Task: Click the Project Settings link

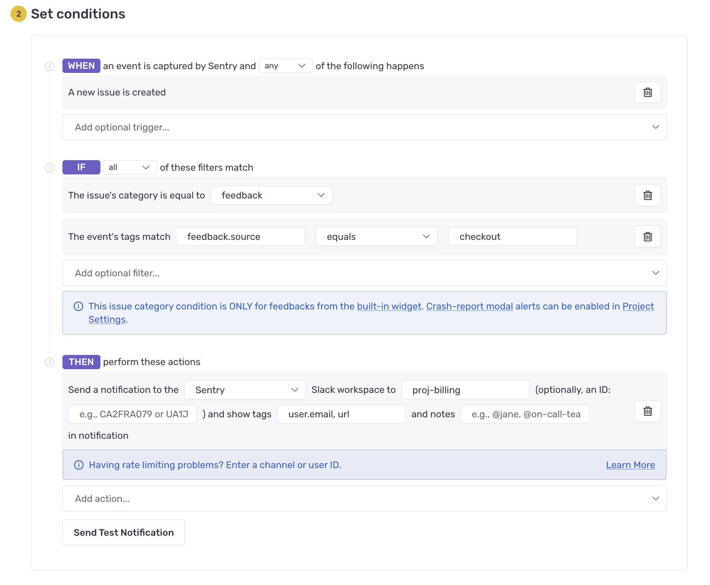Action: click(638, 306)
